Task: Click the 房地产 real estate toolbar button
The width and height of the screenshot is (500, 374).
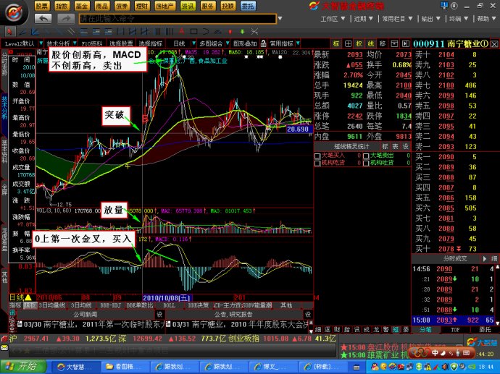Action: tap(164, 5)
